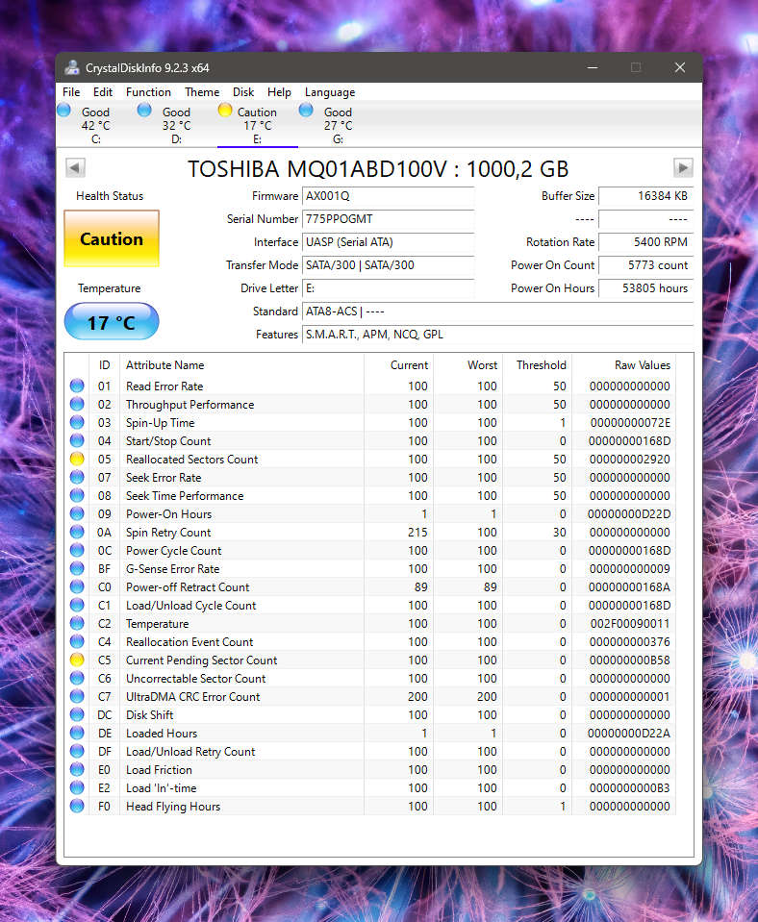Open the Edit menu
Screen dimensions: 758x922
click(x=102, y=92)
